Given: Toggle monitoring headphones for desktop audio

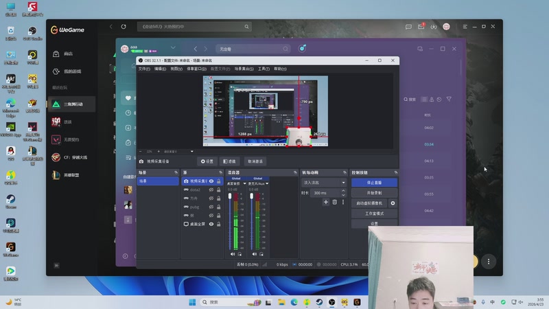Looking at the screenshot, I should (x=240, y=254).
